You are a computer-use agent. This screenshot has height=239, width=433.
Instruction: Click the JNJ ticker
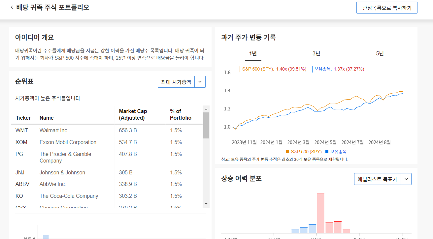20,173
